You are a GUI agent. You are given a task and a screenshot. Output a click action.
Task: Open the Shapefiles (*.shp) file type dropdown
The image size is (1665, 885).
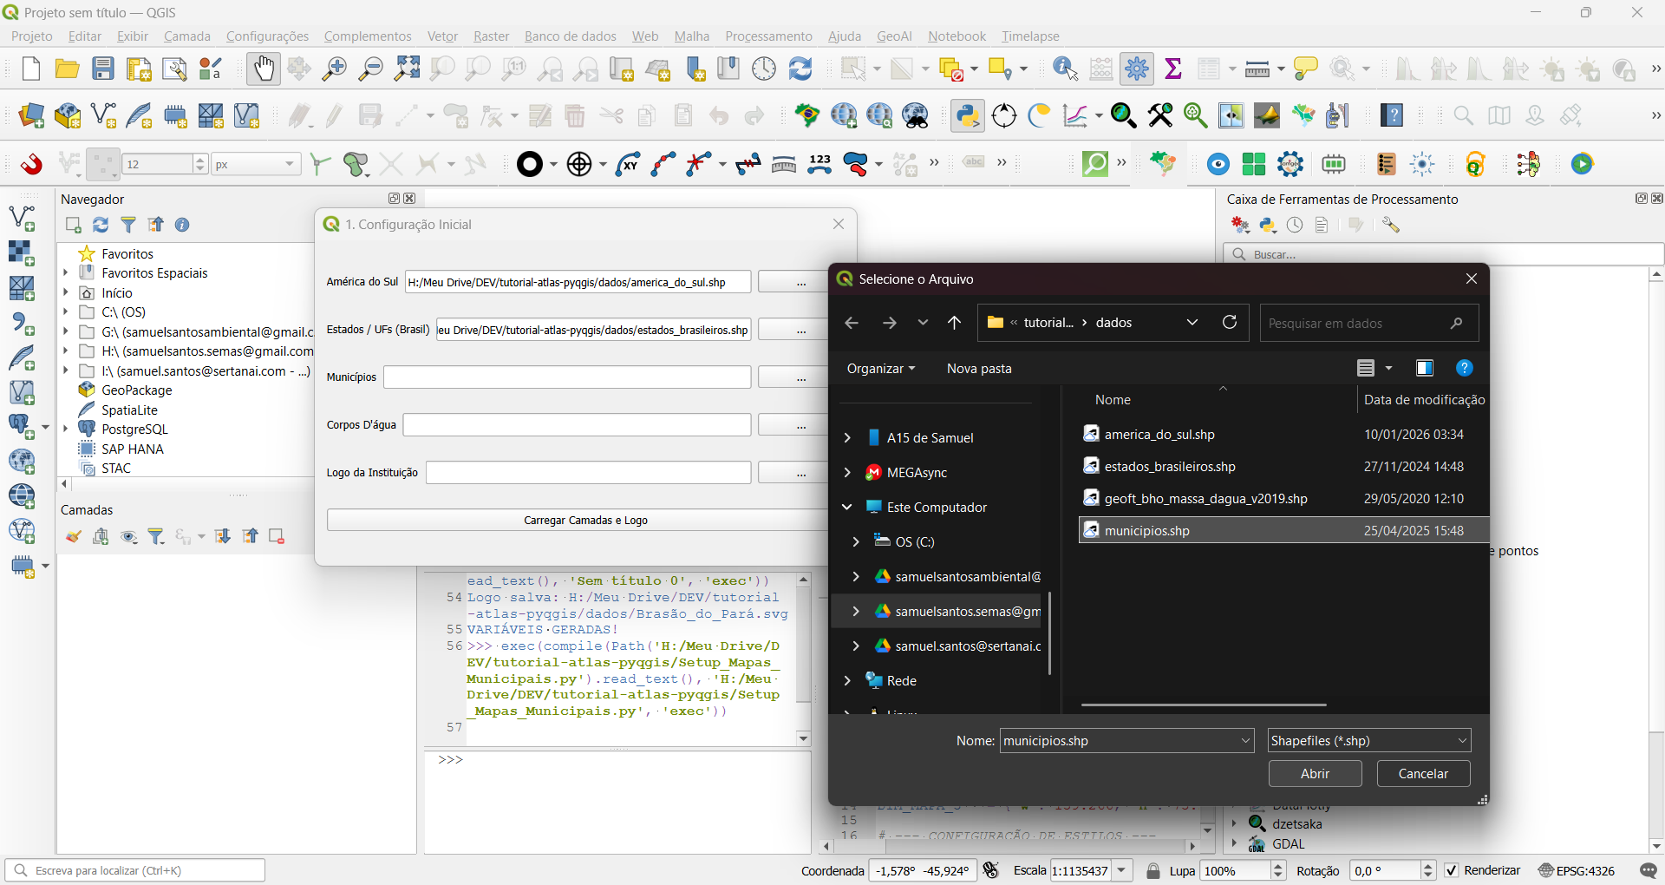click(x=1461, y=740)
